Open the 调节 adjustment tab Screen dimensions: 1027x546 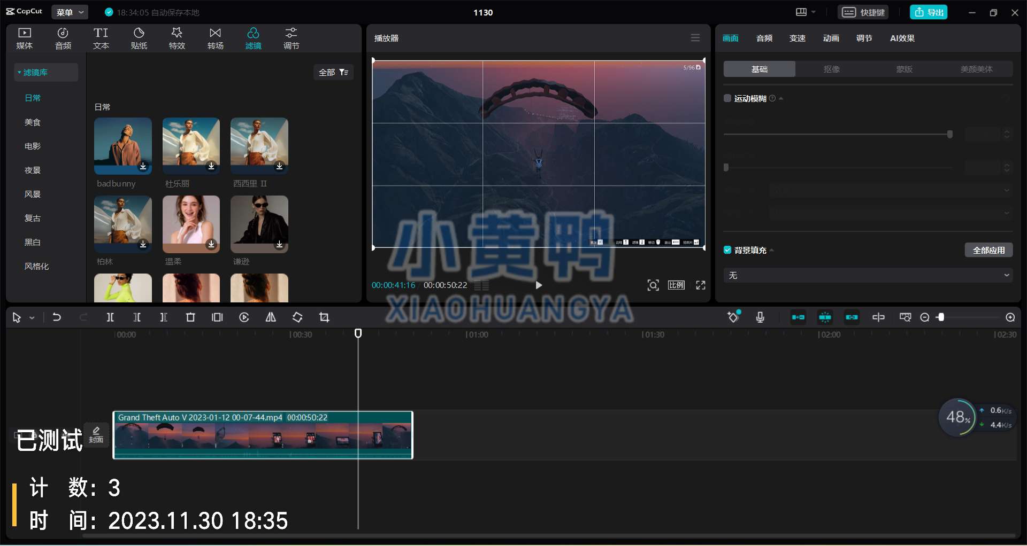[x=292, y=38]
